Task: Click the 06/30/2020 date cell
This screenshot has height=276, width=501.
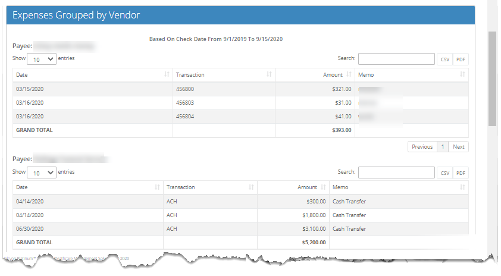Action: pos(88,229)
